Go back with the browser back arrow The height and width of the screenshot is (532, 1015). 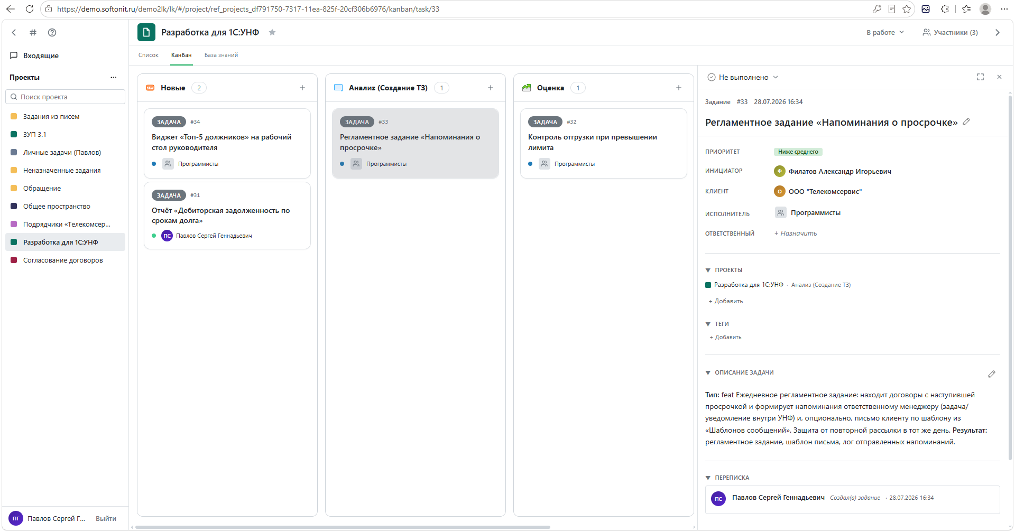[11, 9]
